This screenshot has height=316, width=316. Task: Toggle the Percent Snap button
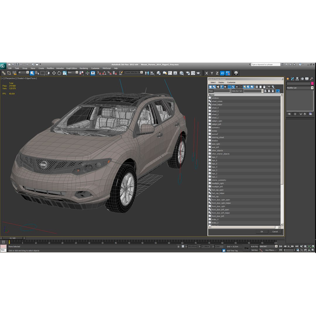coord(109,73)
